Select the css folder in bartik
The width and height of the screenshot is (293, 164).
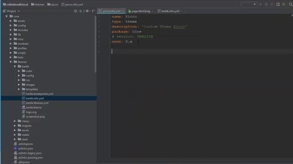pyautogui.click(x=26, y=80)
